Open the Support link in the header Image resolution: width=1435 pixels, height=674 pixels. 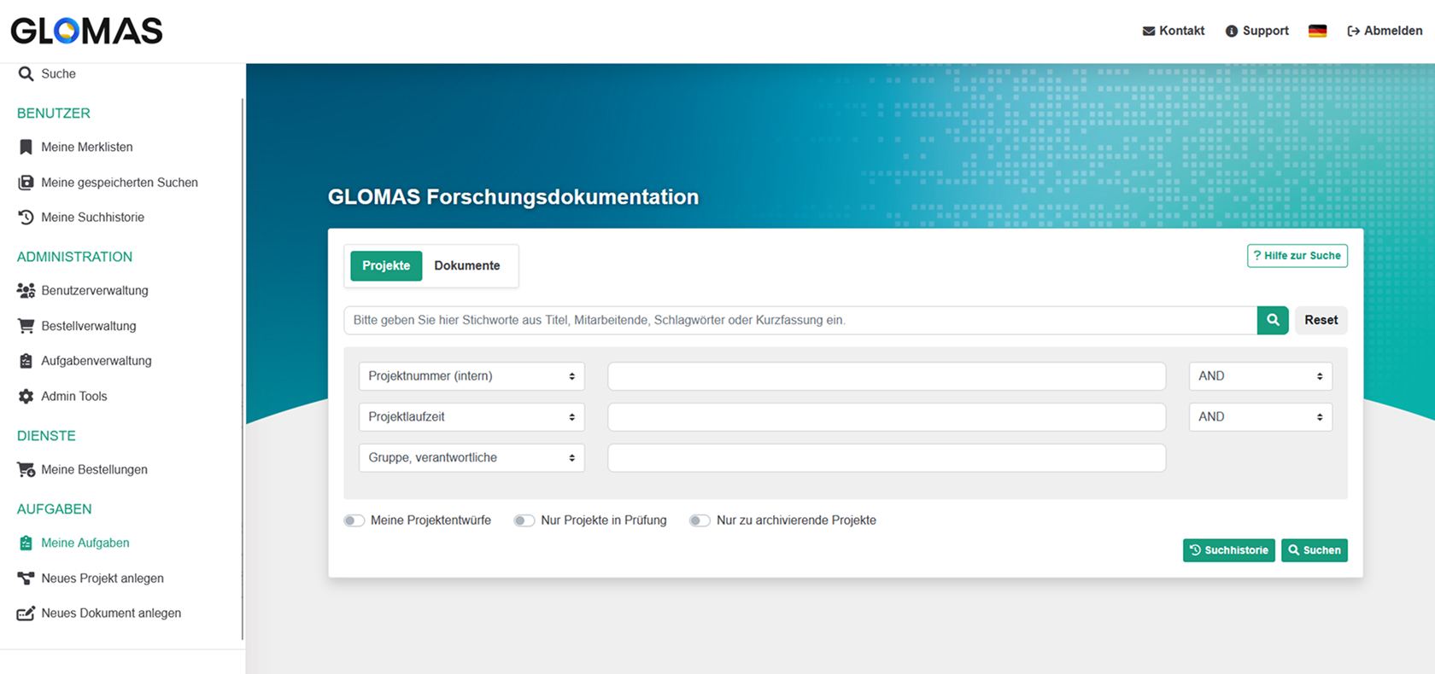[x=1257, y=32]
